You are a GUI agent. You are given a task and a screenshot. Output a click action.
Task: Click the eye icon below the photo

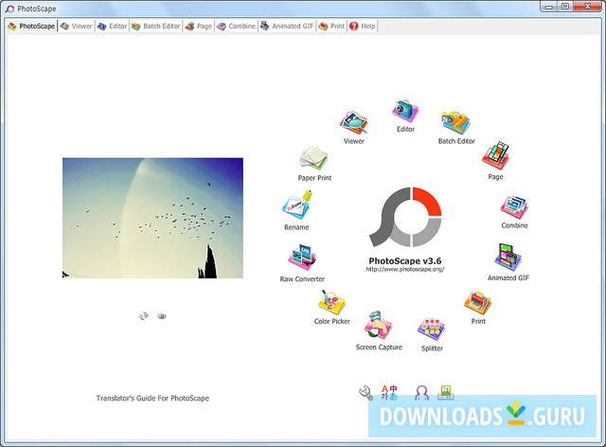point(162,316)
